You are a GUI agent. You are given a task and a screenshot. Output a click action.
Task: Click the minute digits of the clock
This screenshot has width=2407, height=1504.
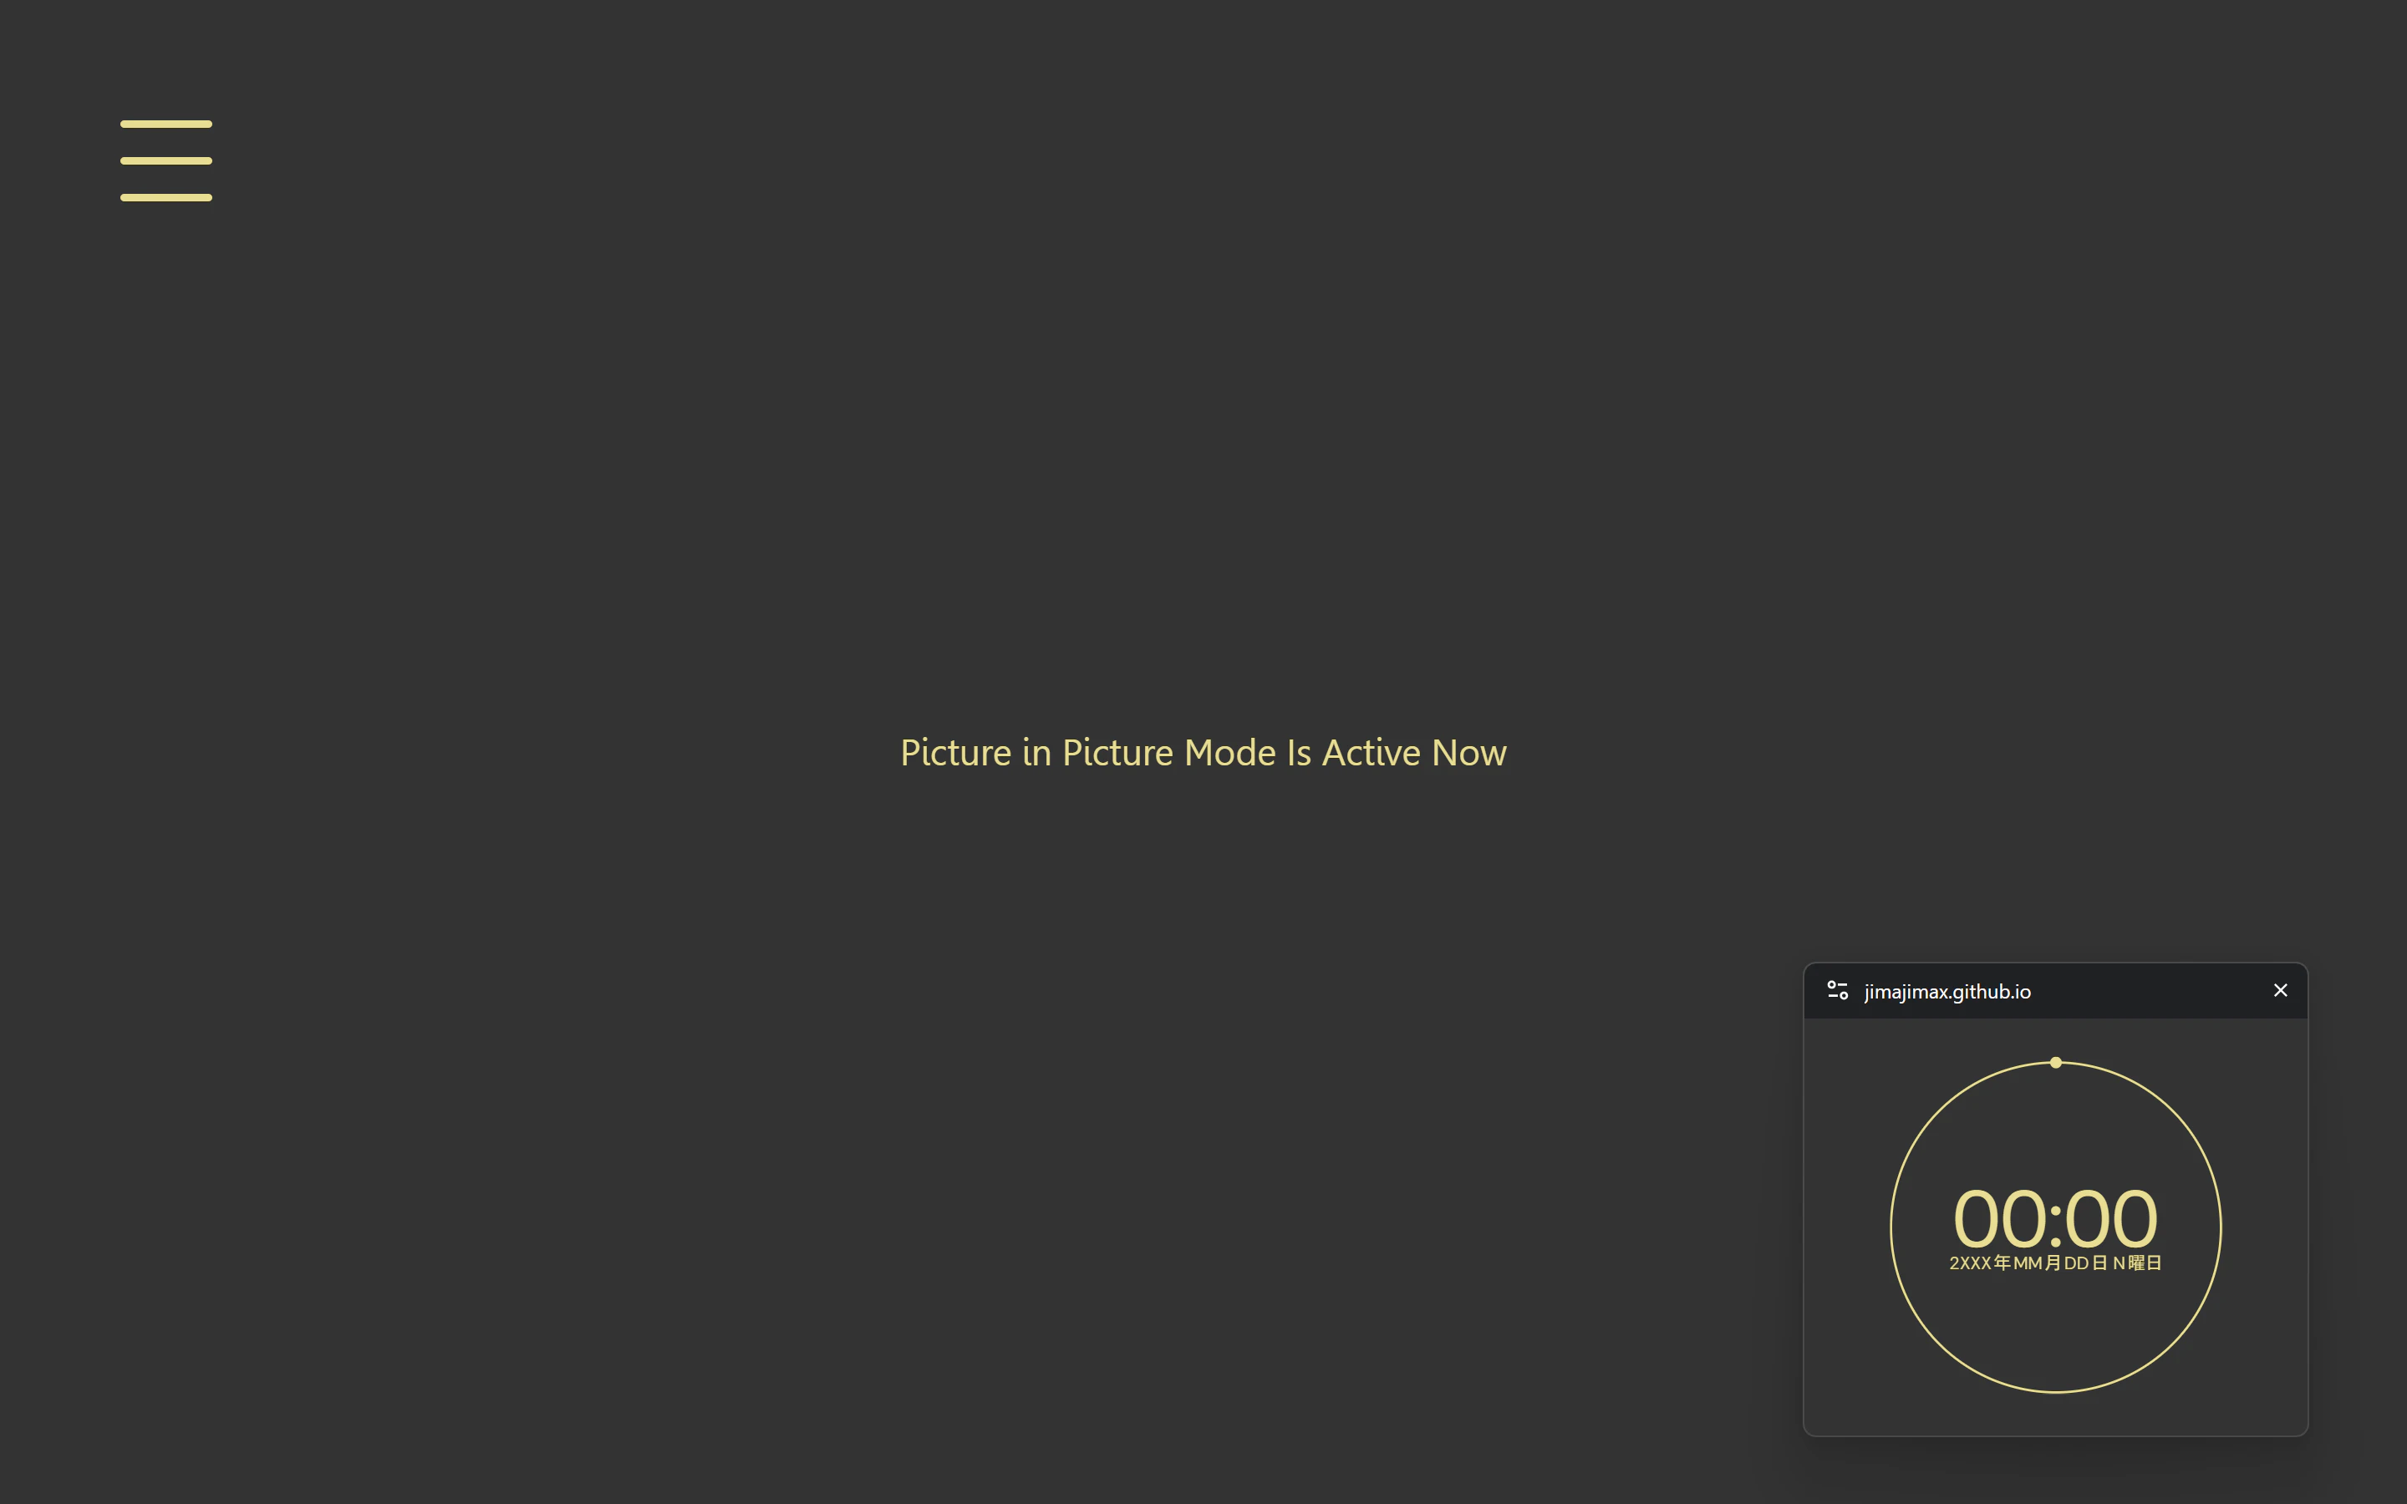tap(2110, 1218)
